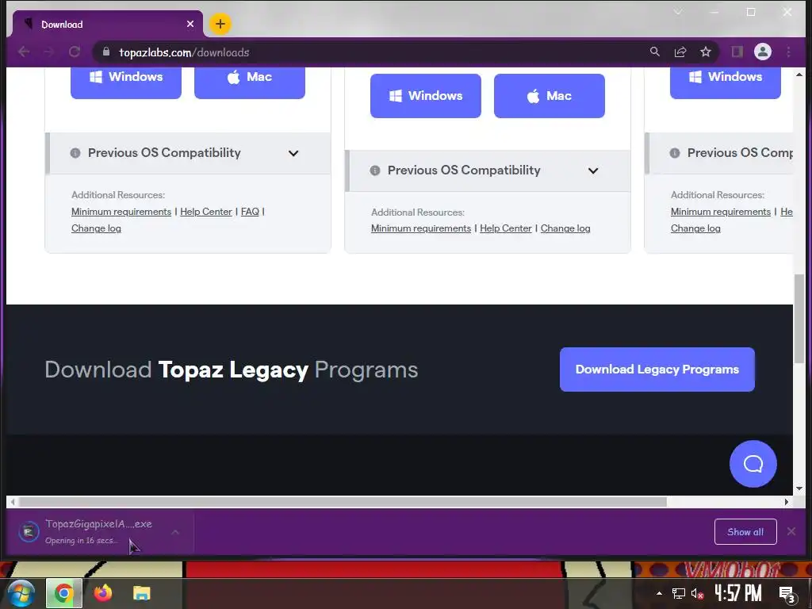The height and width of the screenshot is (609, 812).
Task: Open the Windows Start menu
Action: click(20, 593)
